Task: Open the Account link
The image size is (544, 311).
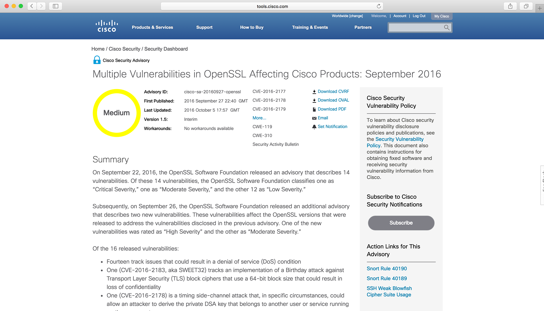Action: click(400, 16)
